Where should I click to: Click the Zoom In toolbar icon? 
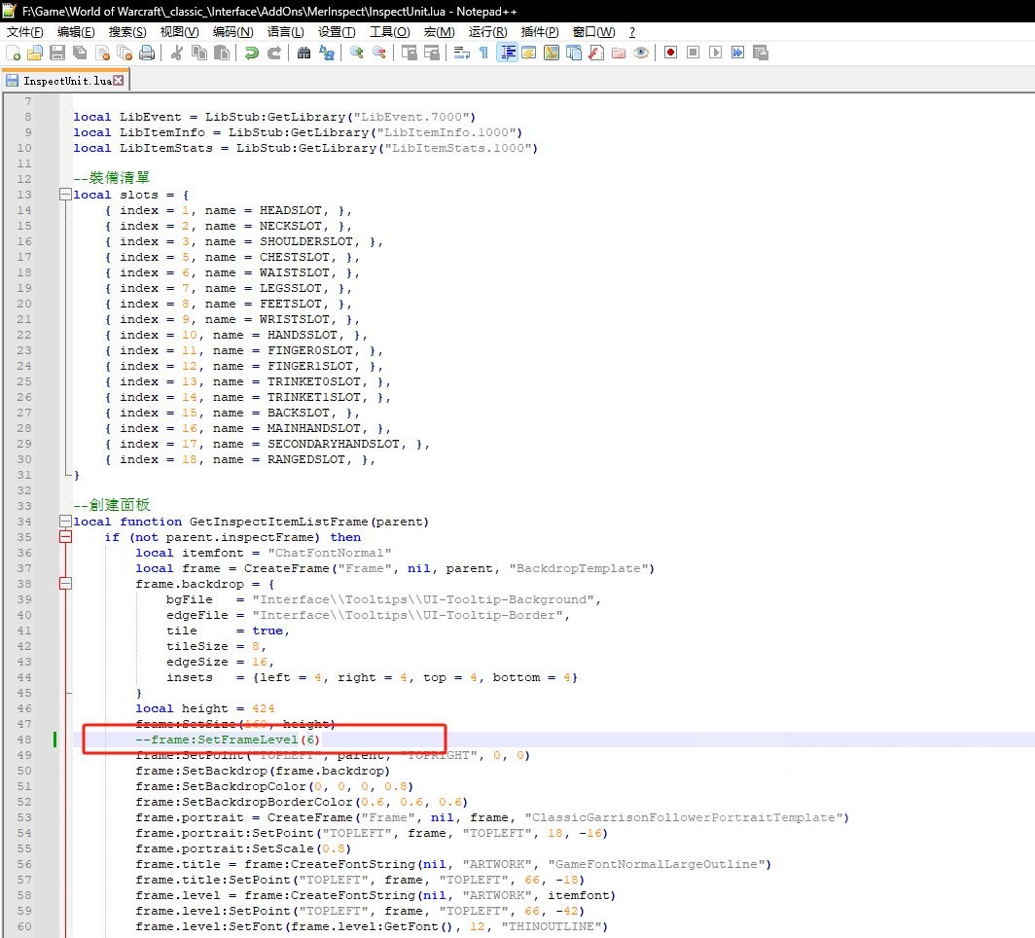(x=357, y=53)
